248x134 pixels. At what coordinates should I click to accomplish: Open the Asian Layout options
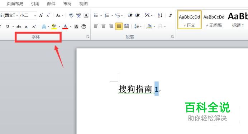147,15
